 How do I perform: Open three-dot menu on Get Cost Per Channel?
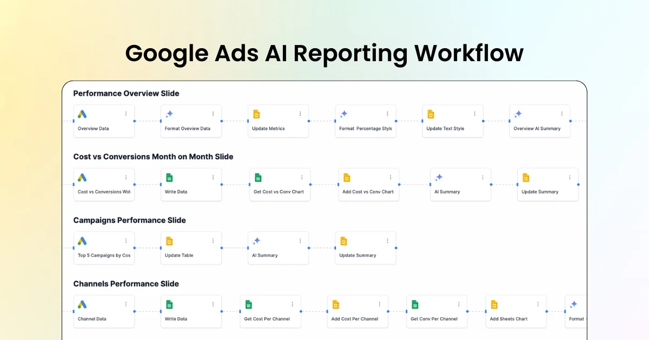click(293, 304)
